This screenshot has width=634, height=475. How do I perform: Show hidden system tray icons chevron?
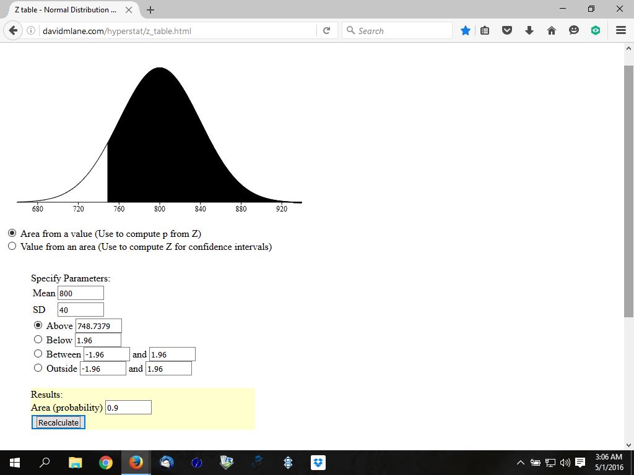click(x=521, y=463)
